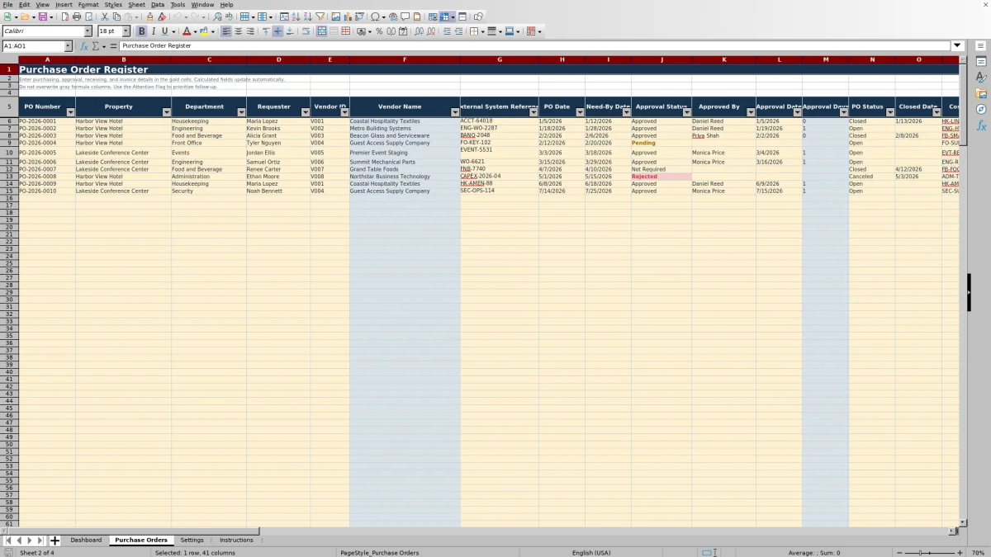The width and height of the screenshot is (991, 557).
Task: Toggle Freeze Rows and Columns
Action: coord(444,17)
